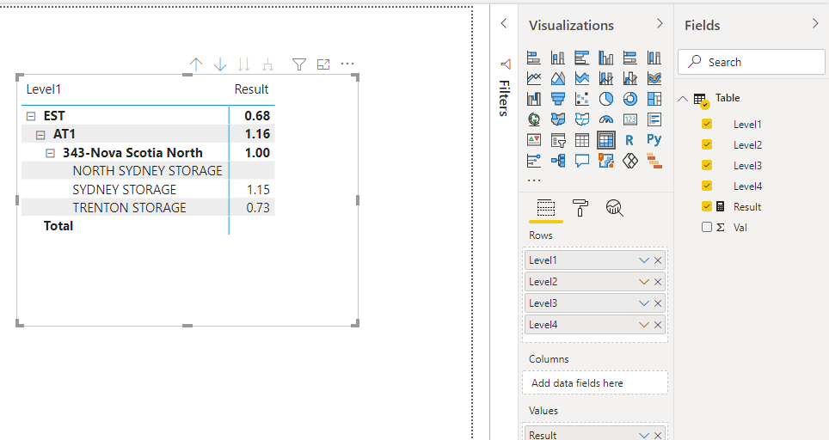Click the Result column header
This screenshot has width=829, height=440.
251,89
